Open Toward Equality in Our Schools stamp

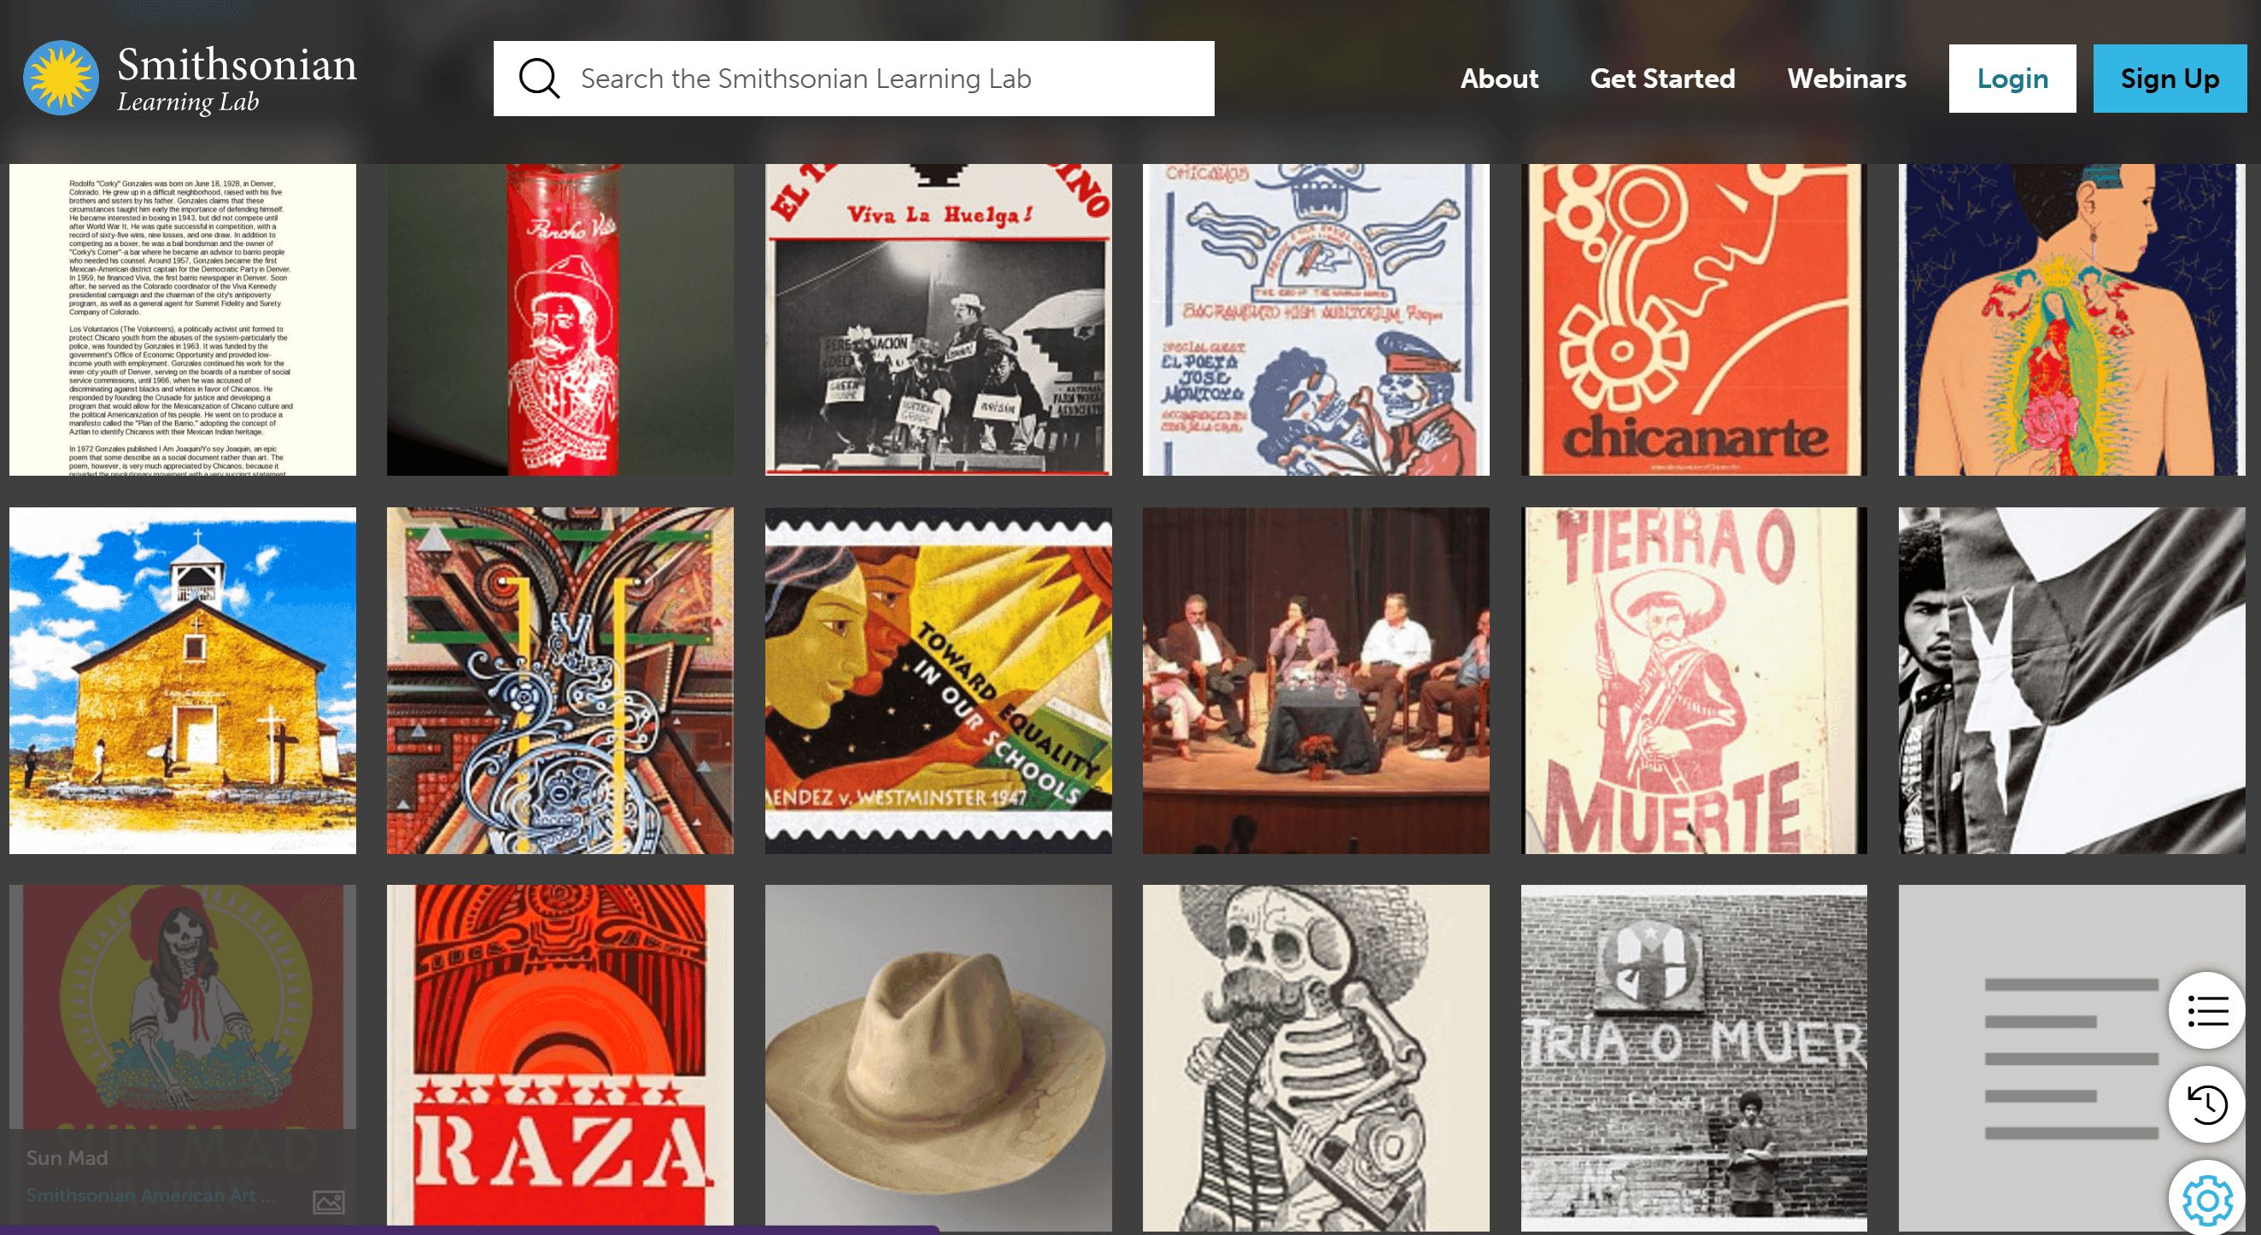pos(938,680)
